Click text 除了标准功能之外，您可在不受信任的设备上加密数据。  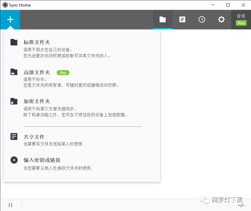(75, 115)
